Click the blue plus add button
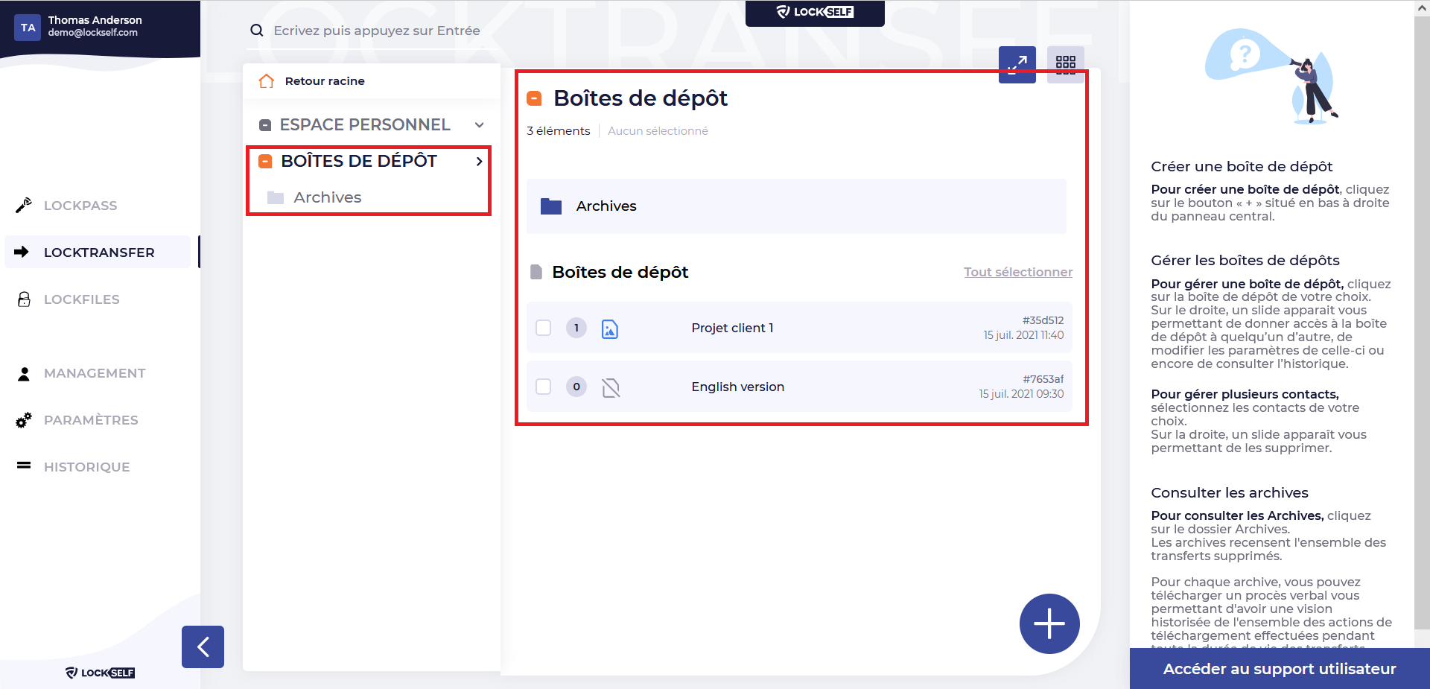1430x689 pixels. (1049, 623)
